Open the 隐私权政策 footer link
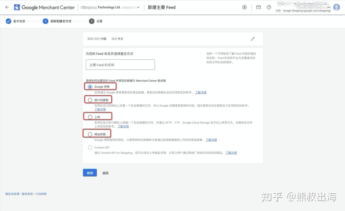The image size is (345, 211). tap(12, 194)
